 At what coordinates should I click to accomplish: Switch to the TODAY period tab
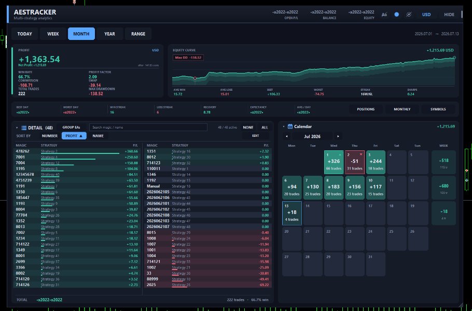(25, 34)
